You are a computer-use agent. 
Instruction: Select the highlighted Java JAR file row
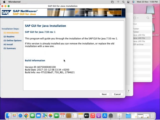(x=142, y=38)
